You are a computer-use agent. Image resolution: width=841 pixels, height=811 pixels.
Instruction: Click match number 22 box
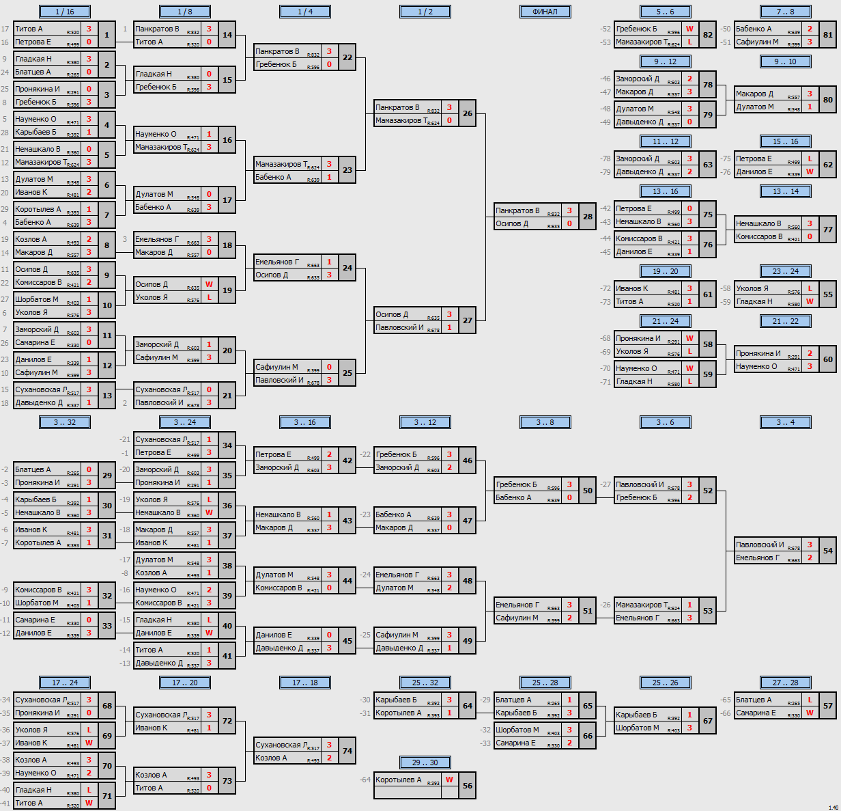pos(347,57)
